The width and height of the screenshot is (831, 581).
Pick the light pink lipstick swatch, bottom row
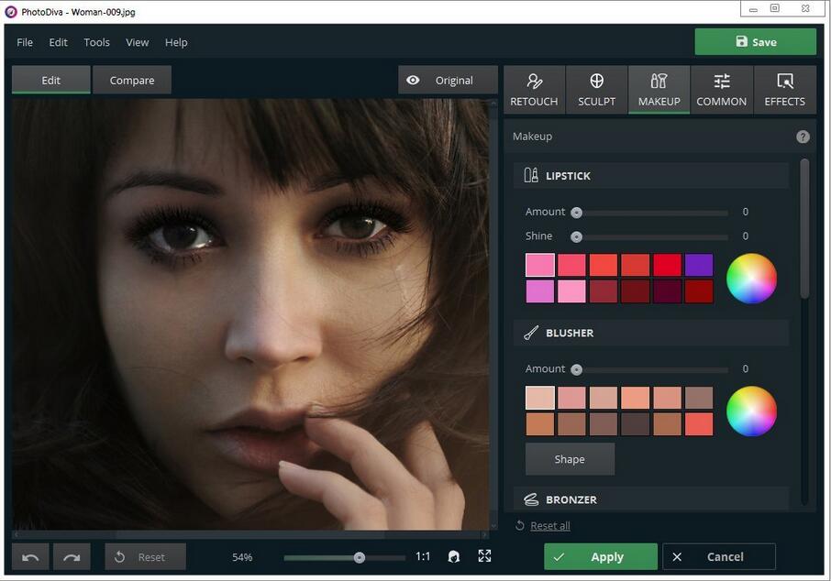[x=571, y=291]
